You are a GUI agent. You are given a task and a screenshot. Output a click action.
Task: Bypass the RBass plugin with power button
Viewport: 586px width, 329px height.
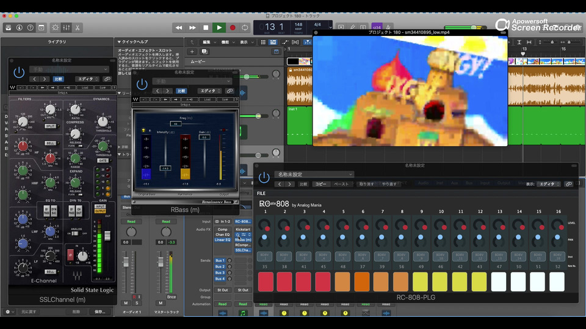tap(142, 84)
